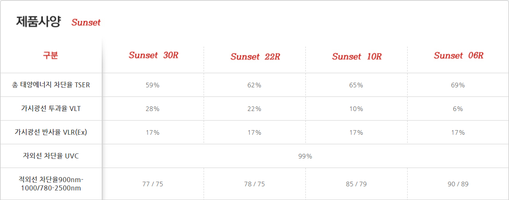
Task: Select the 가시광선 반사율 VLR(Ex) row label
Action: pyautogui.click(x=51, y=132)
